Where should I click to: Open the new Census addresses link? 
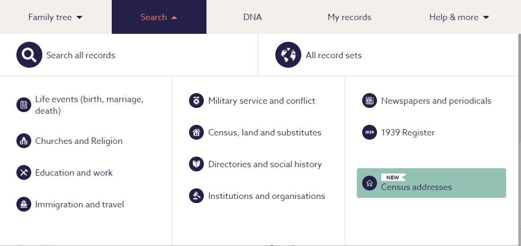(x=432, y=183)
